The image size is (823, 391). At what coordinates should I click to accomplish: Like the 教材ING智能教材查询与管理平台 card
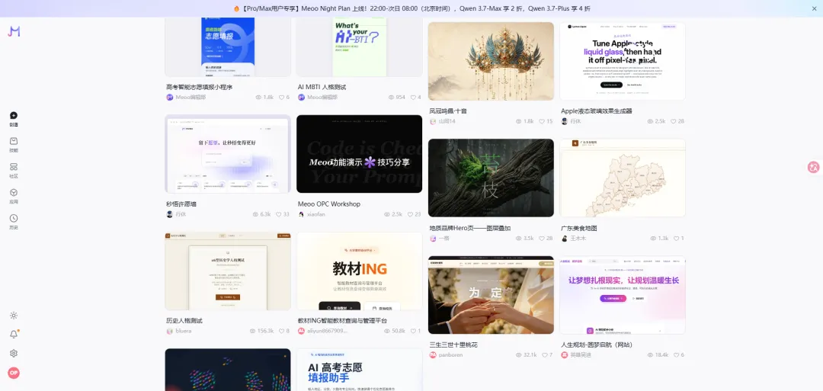point(413,332)
